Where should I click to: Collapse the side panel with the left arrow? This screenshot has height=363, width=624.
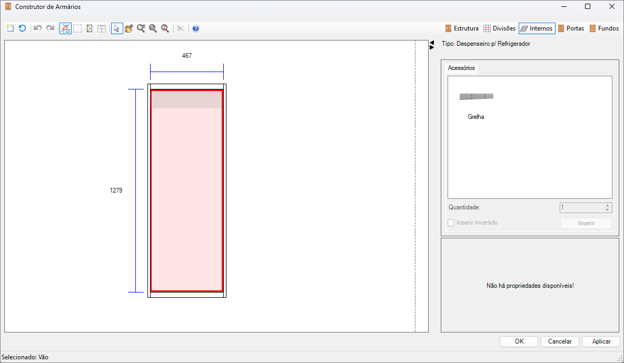click(432, 42)
